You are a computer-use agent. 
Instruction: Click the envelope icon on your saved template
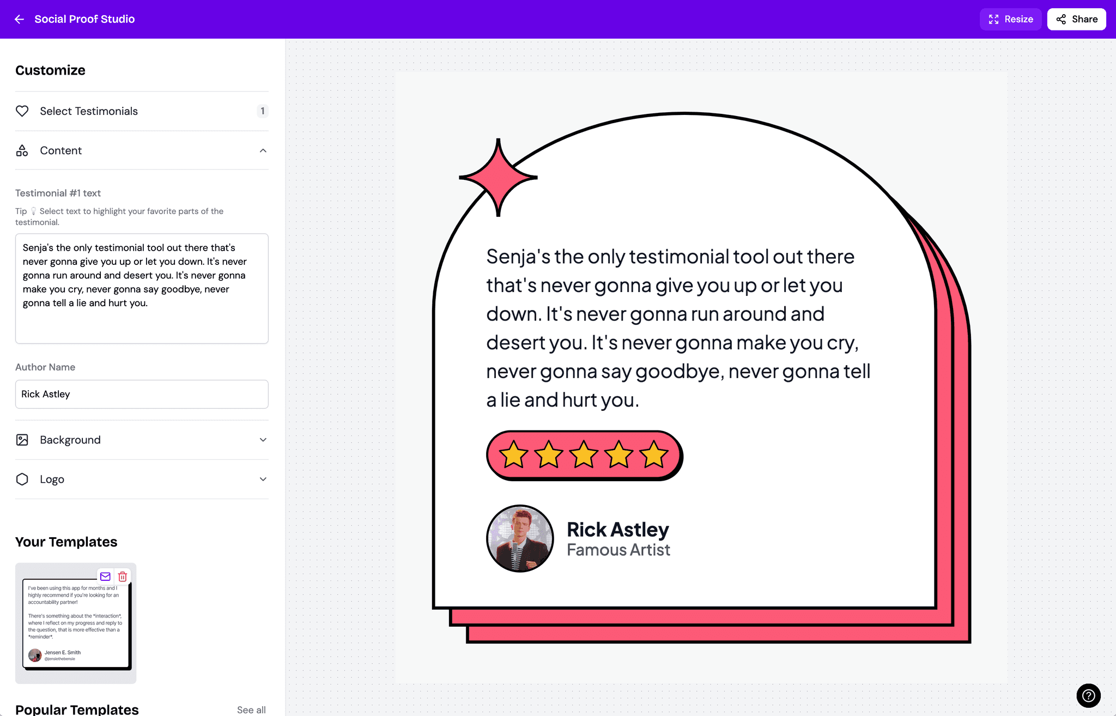pyautogui.click(x=105, y=577)
